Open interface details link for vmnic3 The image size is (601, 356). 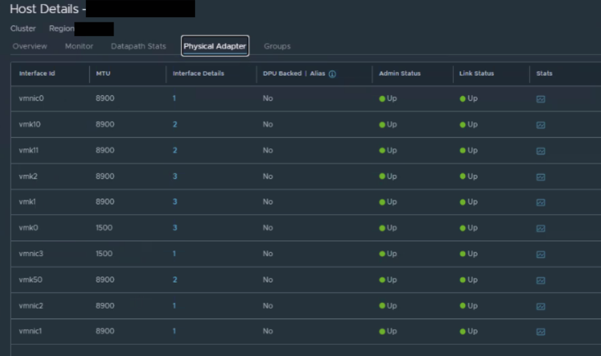tap(174, 254)
